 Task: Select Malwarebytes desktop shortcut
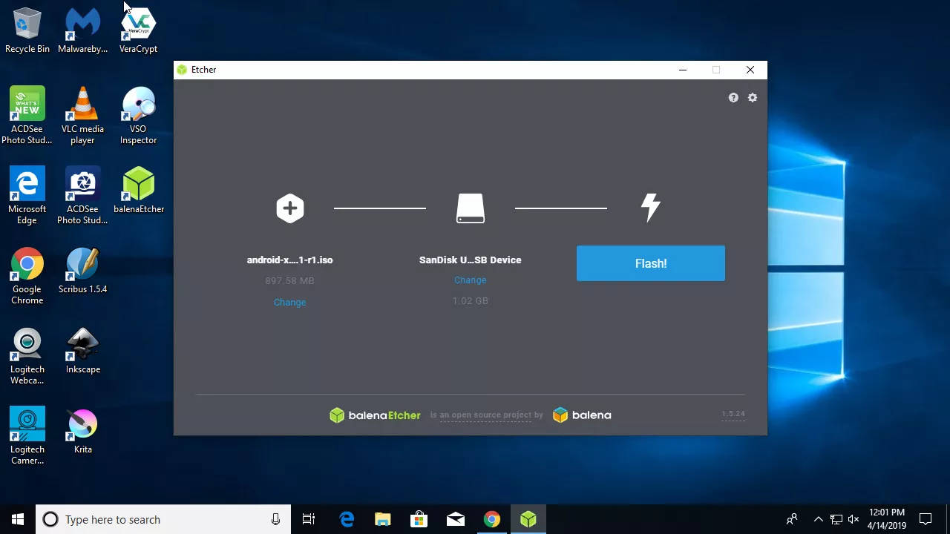click(x=82, y=31)
